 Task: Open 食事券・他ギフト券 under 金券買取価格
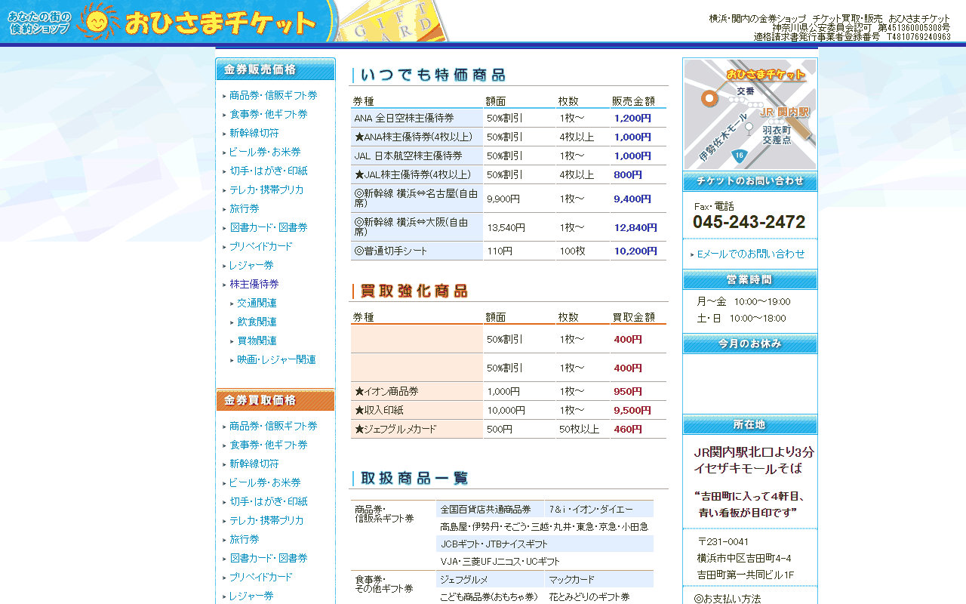pyautogui.click(x=269, y=445)
